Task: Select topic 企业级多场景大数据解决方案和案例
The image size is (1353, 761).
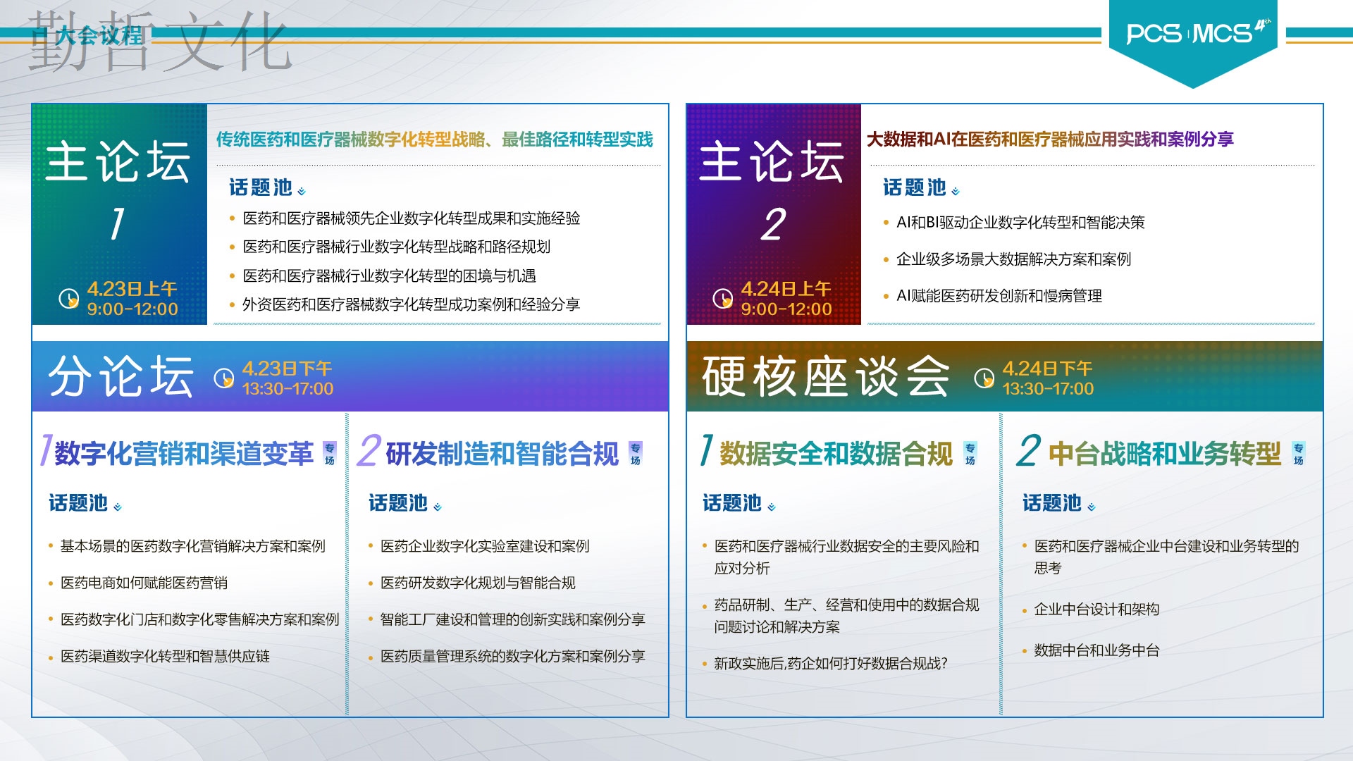Action: point(1013,259)
